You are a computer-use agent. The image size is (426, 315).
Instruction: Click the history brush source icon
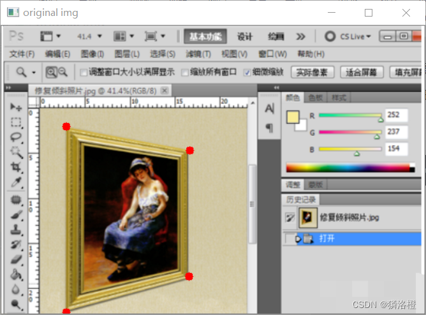point(290,217)
